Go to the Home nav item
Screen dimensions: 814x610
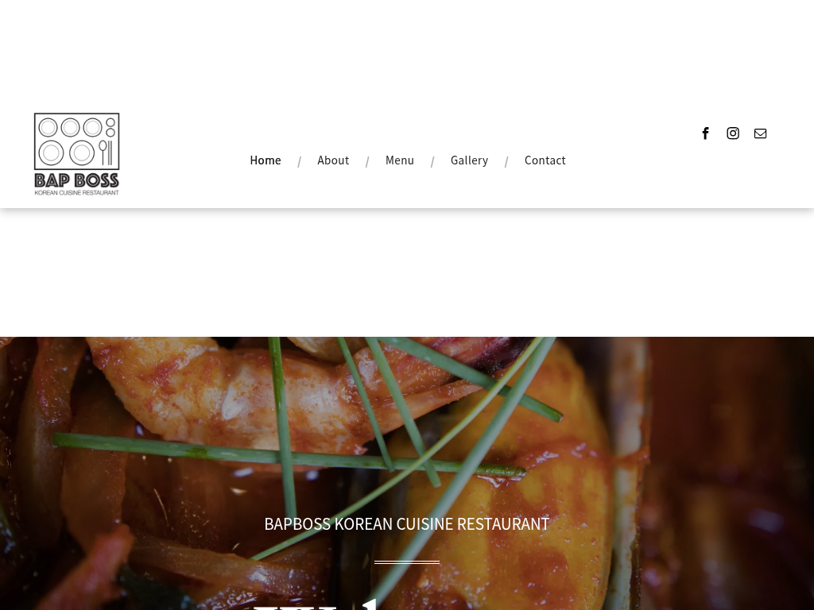click(x=266, y=160)
